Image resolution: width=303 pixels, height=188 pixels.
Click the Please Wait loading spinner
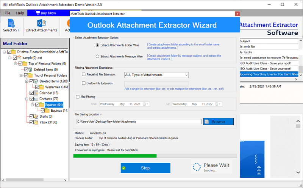(197, 167)
